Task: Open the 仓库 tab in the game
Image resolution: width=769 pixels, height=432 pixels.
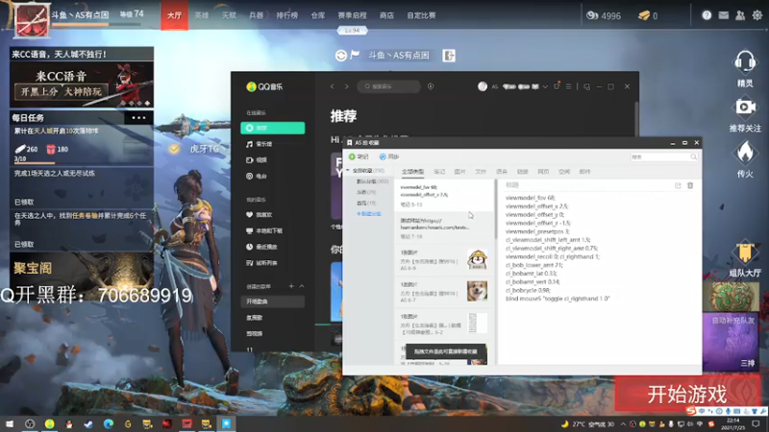Action: (318, 15)
